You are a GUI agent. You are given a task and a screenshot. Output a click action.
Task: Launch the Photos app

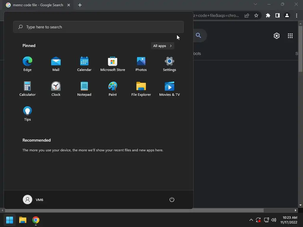coord(141,64)
